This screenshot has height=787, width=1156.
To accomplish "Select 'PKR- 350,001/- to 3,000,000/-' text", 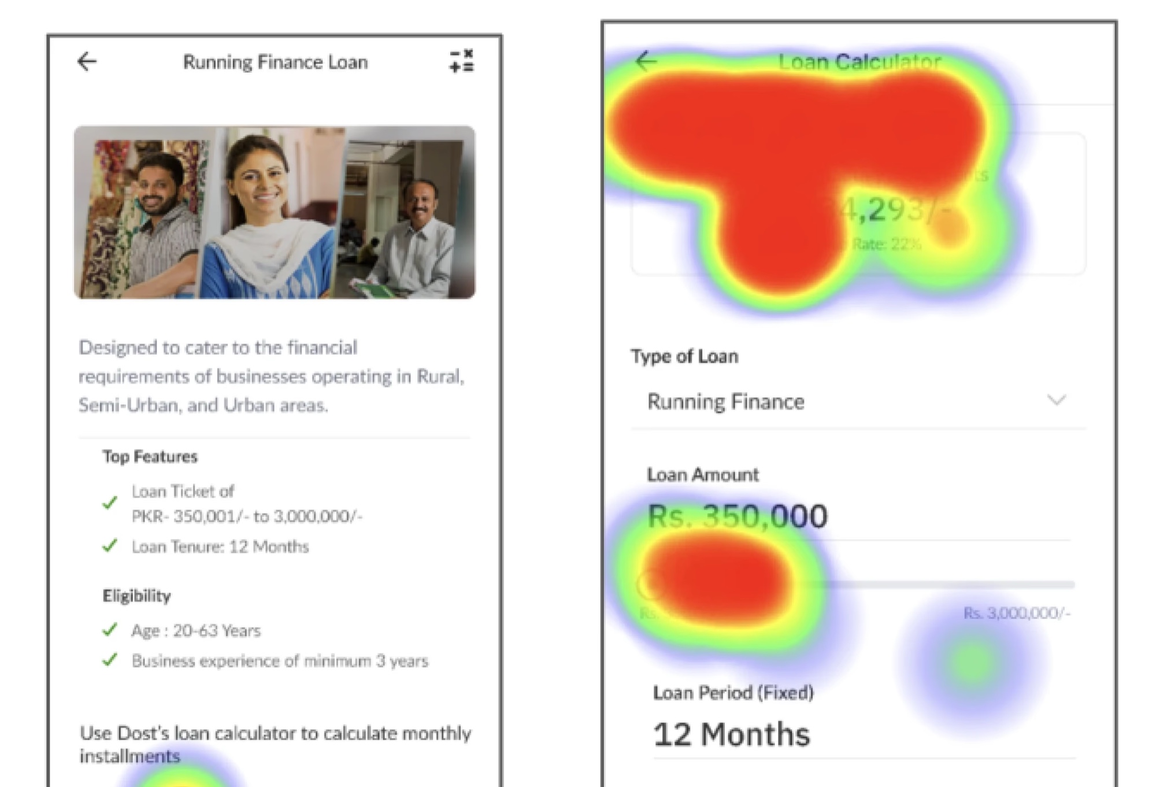I will (247, 516).
